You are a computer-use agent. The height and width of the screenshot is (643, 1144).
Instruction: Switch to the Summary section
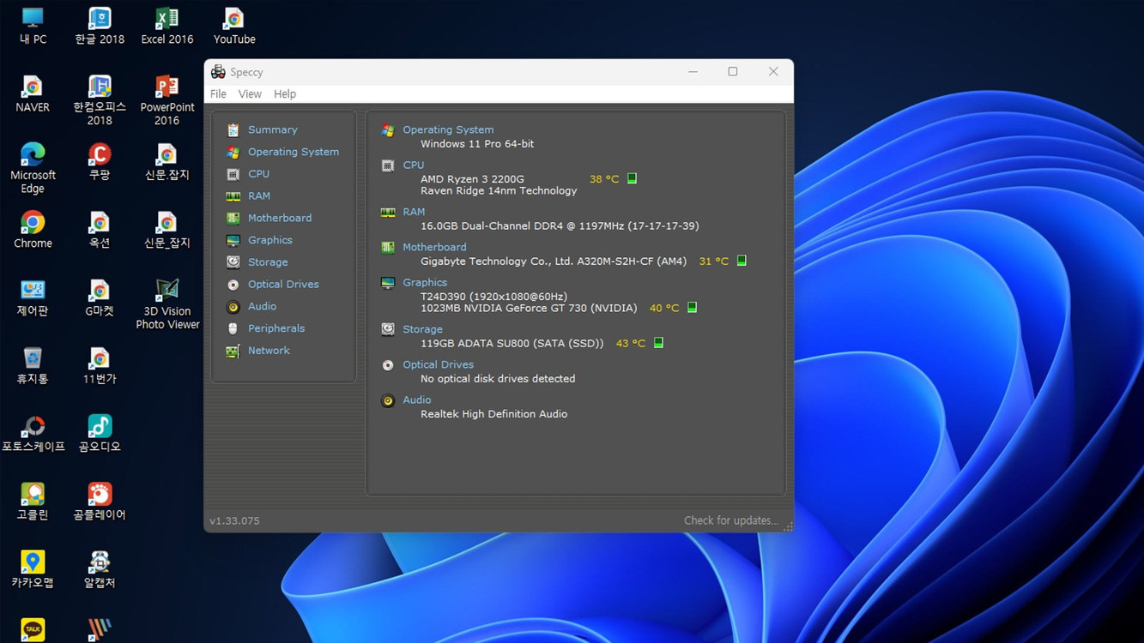[273, 130]
